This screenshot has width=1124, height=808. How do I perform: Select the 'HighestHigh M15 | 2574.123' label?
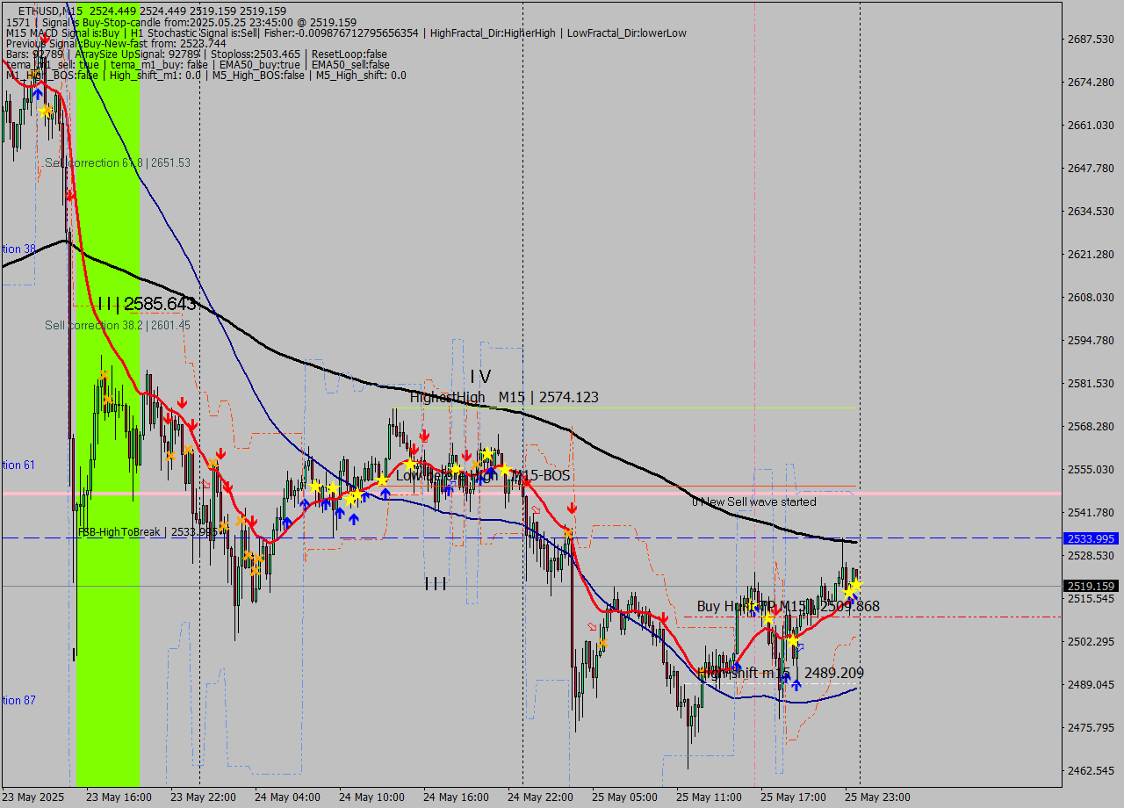tap(504, 398)
